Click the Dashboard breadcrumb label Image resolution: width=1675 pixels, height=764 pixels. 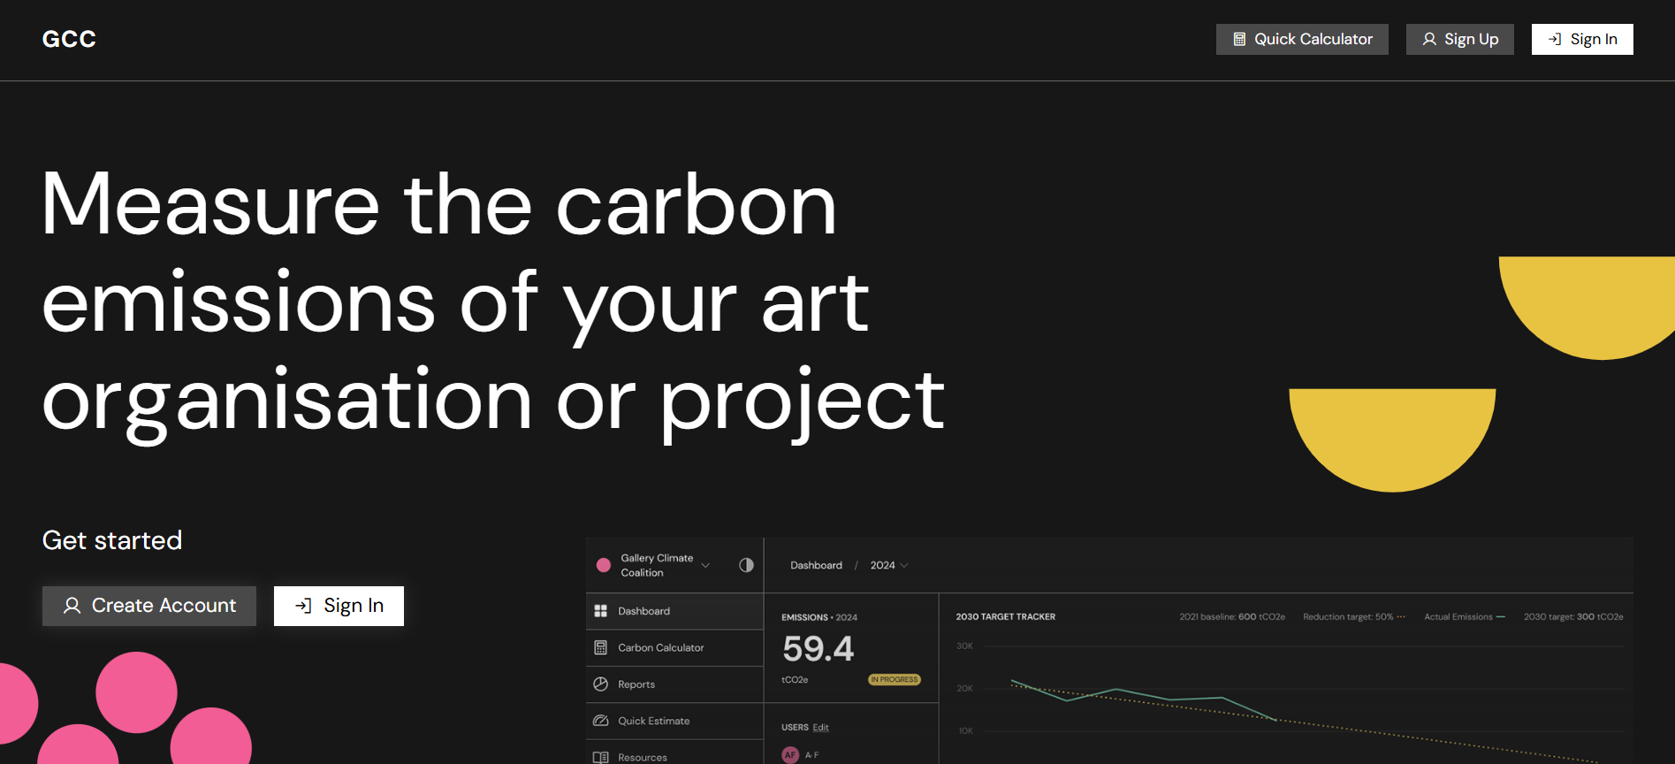[x=816, y=565]
